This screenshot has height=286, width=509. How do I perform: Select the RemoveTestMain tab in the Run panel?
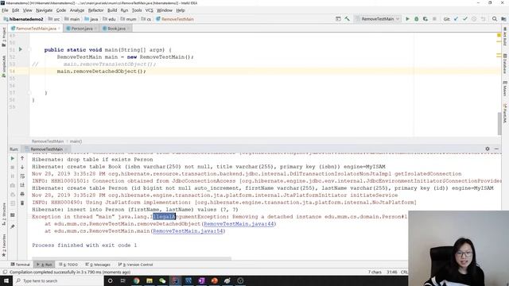(46, 149)
